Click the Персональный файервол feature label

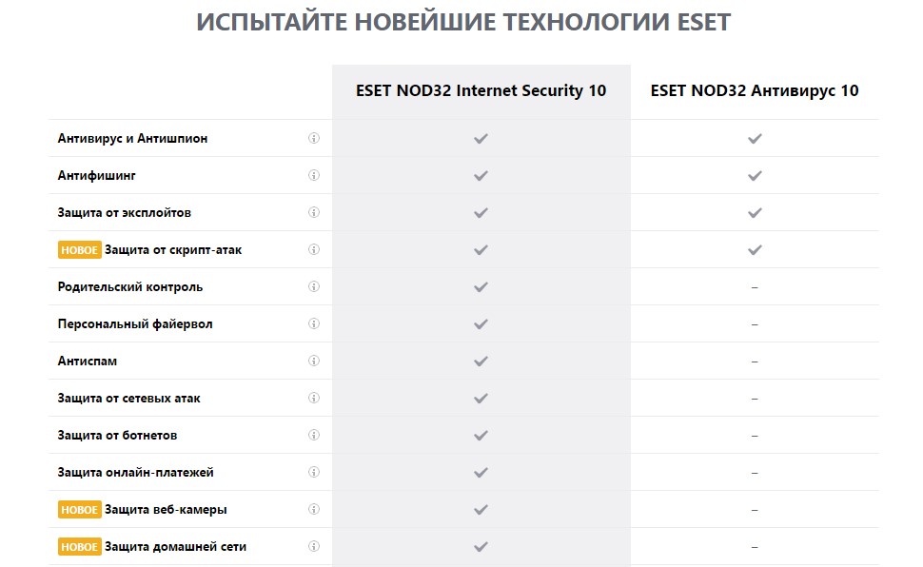coord(135,323)
